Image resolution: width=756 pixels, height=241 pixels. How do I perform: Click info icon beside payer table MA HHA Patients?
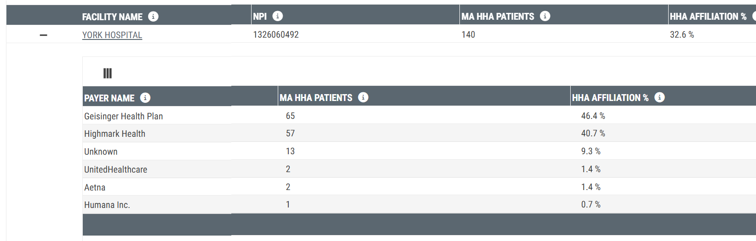[363, 97]
